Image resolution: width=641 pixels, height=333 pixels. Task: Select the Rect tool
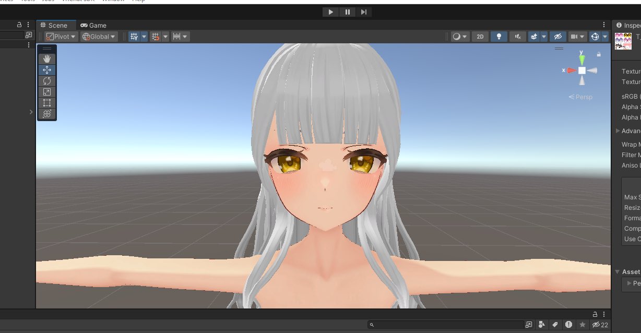tap(47, 103)
